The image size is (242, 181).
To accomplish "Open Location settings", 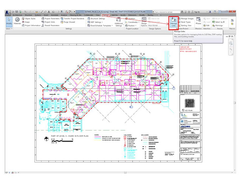I will [x=130, y=18].
